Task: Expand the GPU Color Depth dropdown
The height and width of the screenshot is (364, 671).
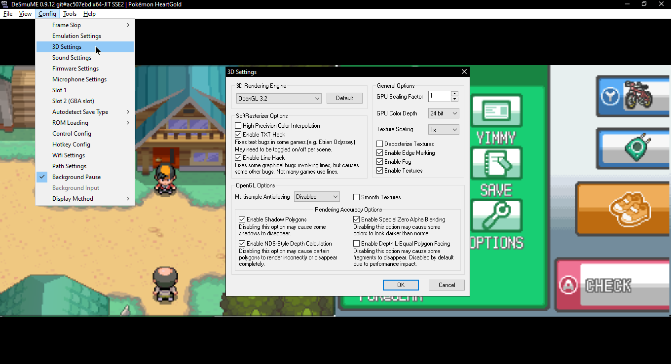Action: [x=444, y=113]
